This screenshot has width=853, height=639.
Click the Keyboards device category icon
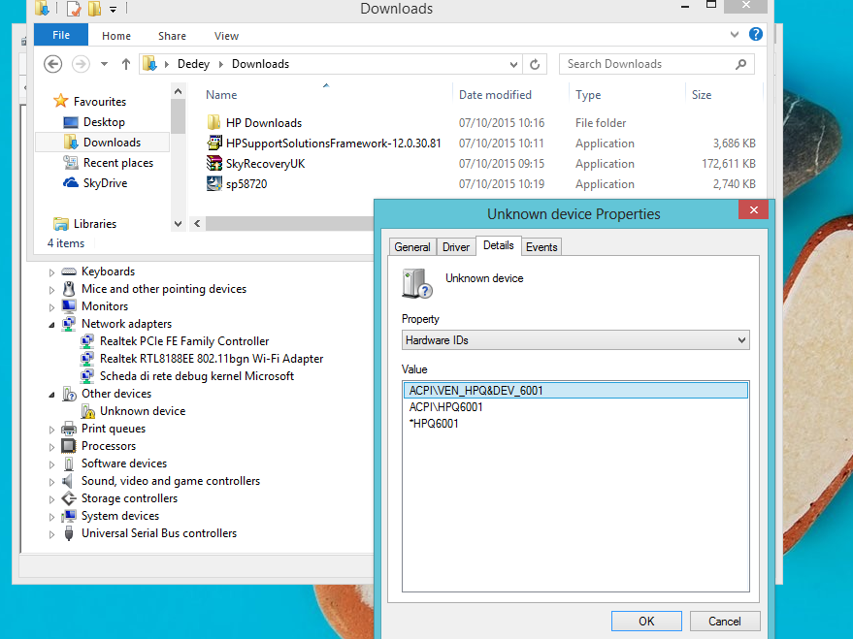(x=69, y=272)
